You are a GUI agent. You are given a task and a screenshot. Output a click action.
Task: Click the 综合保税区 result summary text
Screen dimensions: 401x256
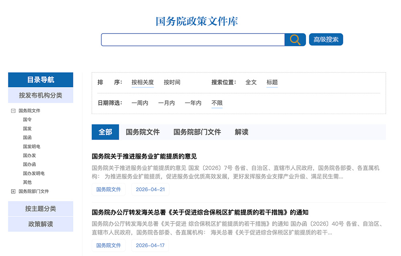[x=238, y=228]
